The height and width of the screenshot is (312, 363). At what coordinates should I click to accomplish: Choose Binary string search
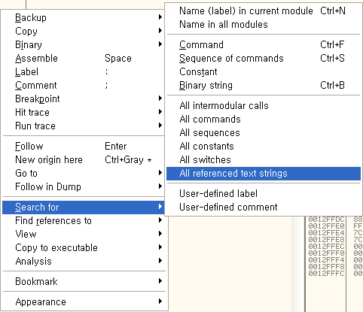pyautogui.click(x=264, y=85)
